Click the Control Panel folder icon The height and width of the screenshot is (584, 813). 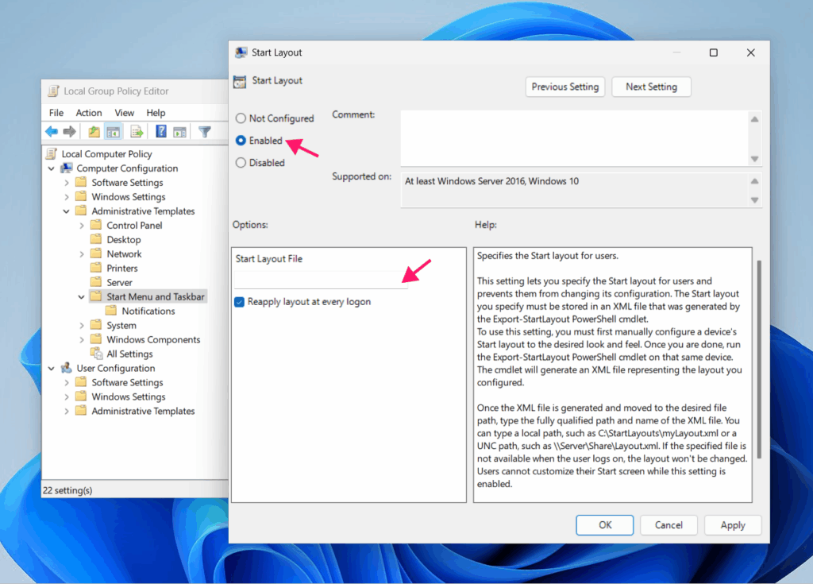96,225
